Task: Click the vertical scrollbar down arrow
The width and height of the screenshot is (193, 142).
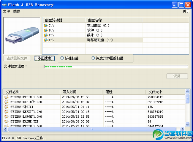Action: (187, 124)
